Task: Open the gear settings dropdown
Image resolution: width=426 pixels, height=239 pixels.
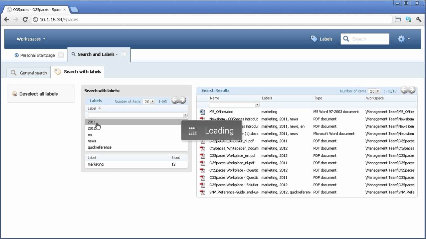Action: [404, 39]
